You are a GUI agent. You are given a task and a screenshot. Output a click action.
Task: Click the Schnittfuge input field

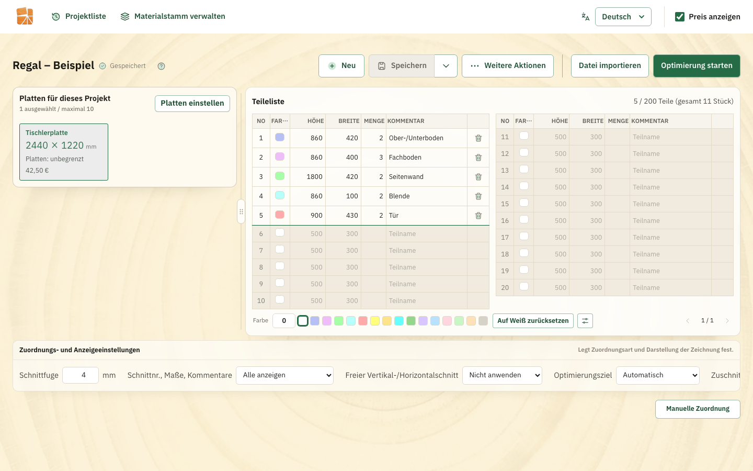coord(81,375)
